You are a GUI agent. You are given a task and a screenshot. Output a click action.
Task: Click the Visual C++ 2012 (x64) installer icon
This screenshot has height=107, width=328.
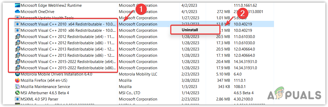(x=17, y=37)
